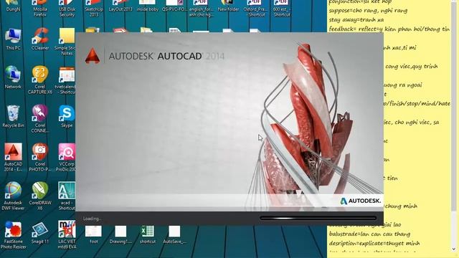The image size is (459, 258).
Task: Click the sticky note scroll down arrow
Action: click(x=454, y=249)
